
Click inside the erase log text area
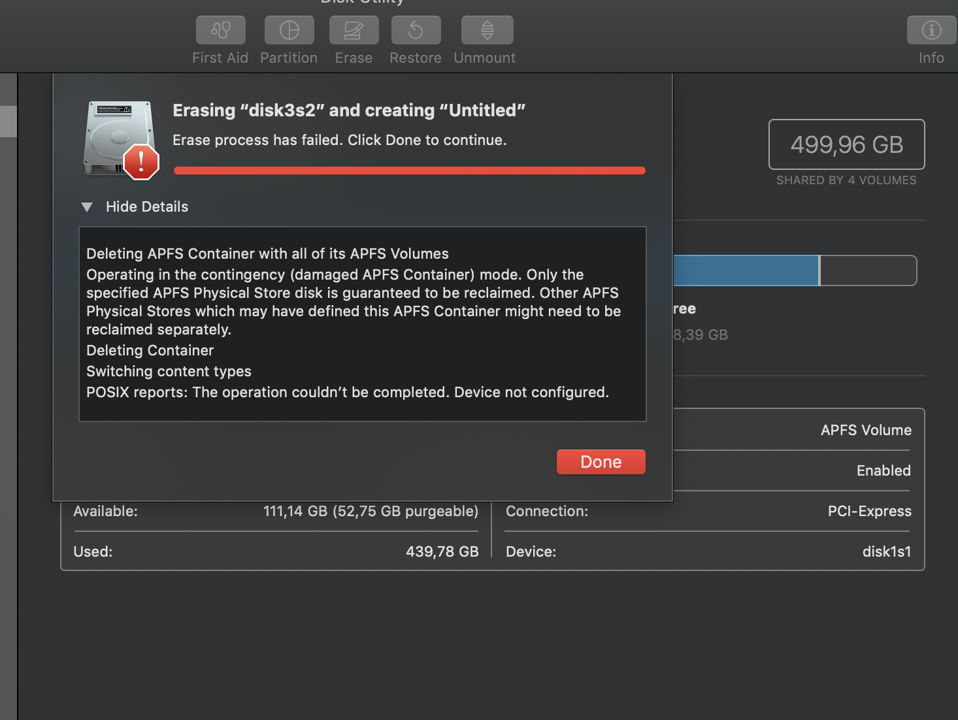(x=362, y=323)
